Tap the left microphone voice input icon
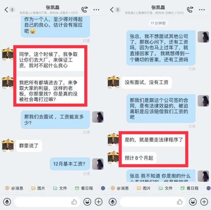211x210 pixels. click(7, 202)
